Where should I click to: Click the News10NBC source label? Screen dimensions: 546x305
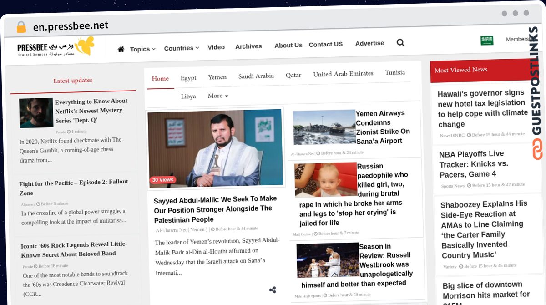(x=452, y=136)
